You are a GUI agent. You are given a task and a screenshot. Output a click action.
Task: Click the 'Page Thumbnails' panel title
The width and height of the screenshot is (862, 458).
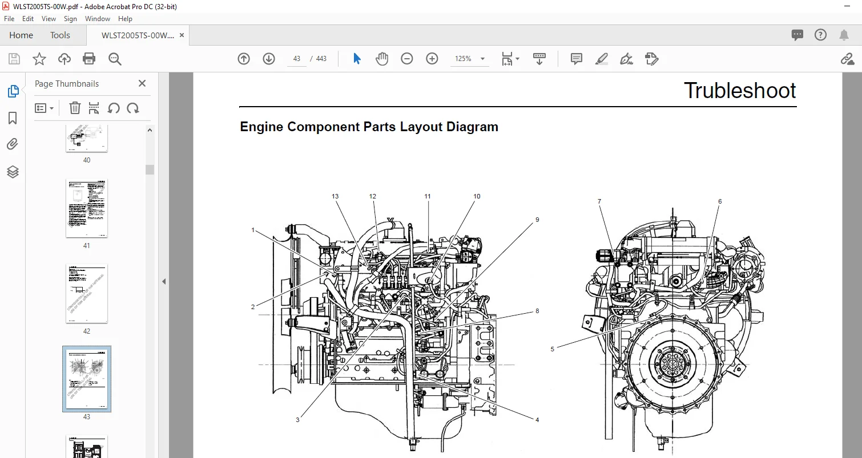pyautogui.click(x=67, y=84)
